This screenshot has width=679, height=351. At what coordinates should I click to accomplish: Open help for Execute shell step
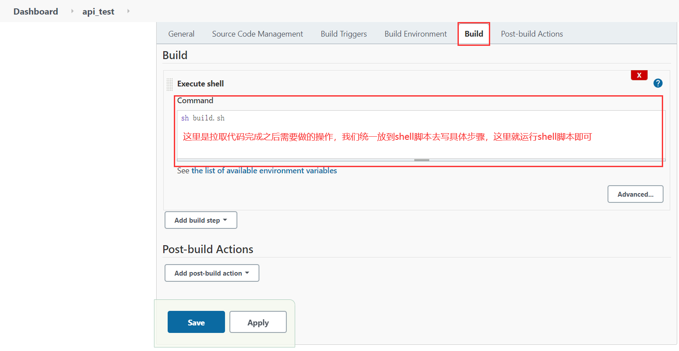point(658,83)
